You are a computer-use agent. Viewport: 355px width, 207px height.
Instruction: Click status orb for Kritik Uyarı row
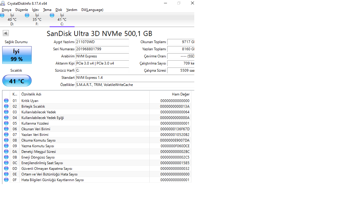pos(6,101)
